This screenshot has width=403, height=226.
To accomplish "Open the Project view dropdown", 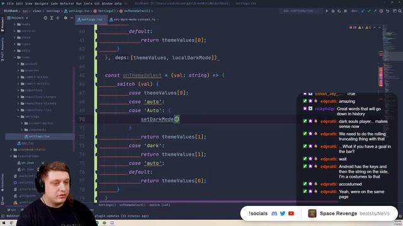I will 18,18.
